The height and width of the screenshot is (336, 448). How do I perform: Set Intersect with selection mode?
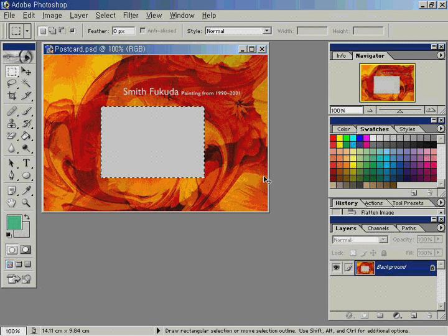[x=72, y=30]
